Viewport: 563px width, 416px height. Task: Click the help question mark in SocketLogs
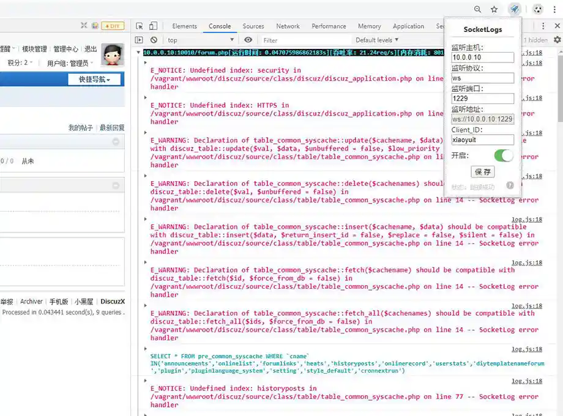pyautogui.click(x=510, y=186)
